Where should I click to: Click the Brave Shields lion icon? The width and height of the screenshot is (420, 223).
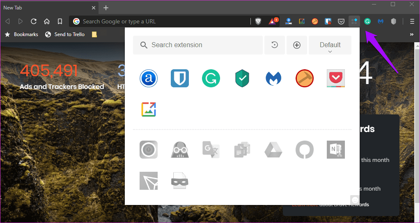pyautogui.click(x=258, y=21)
